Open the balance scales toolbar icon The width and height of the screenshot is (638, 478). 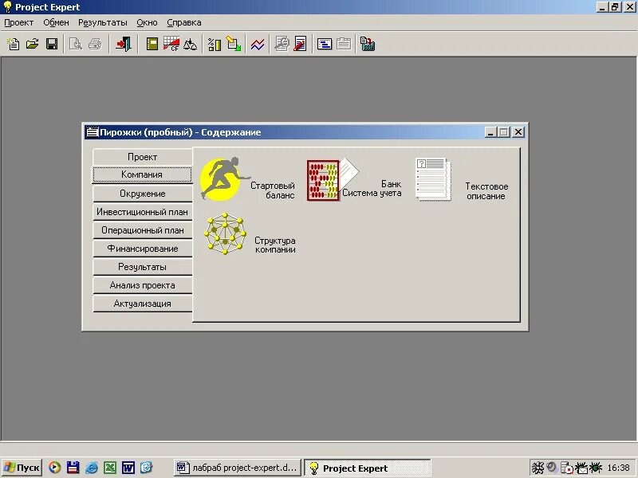190,44
